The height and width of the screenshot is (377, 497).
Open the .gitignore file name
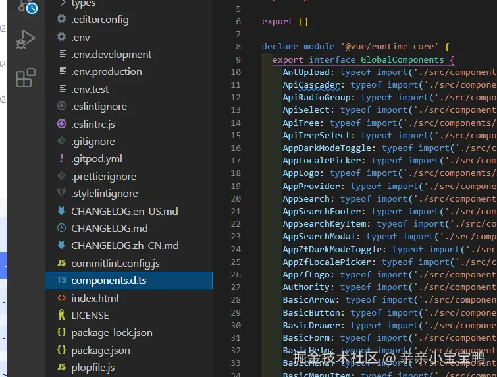click(x=93, y=142)
